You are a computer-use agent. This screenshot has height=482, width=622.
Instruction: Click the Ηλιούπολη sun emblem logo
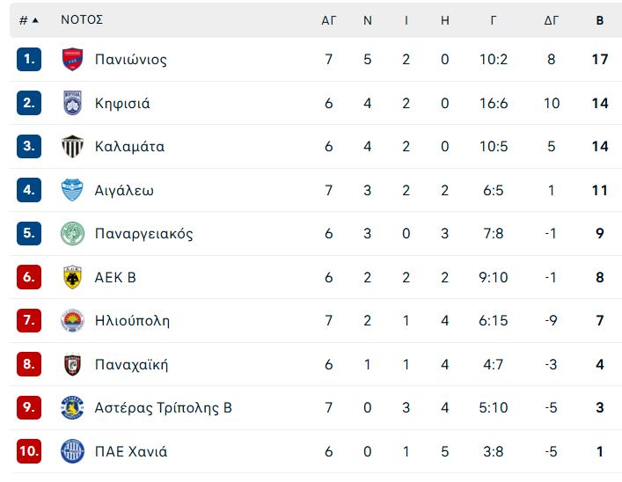73,320
